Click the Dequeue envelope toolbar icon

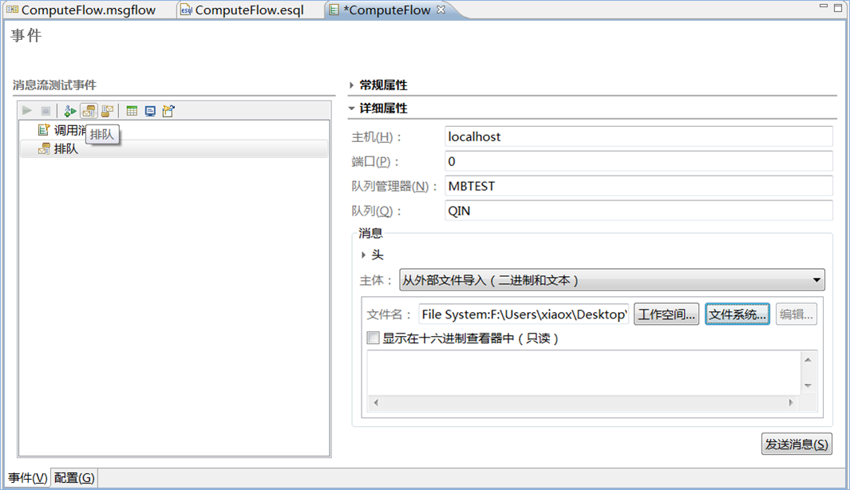pos(107,111)
